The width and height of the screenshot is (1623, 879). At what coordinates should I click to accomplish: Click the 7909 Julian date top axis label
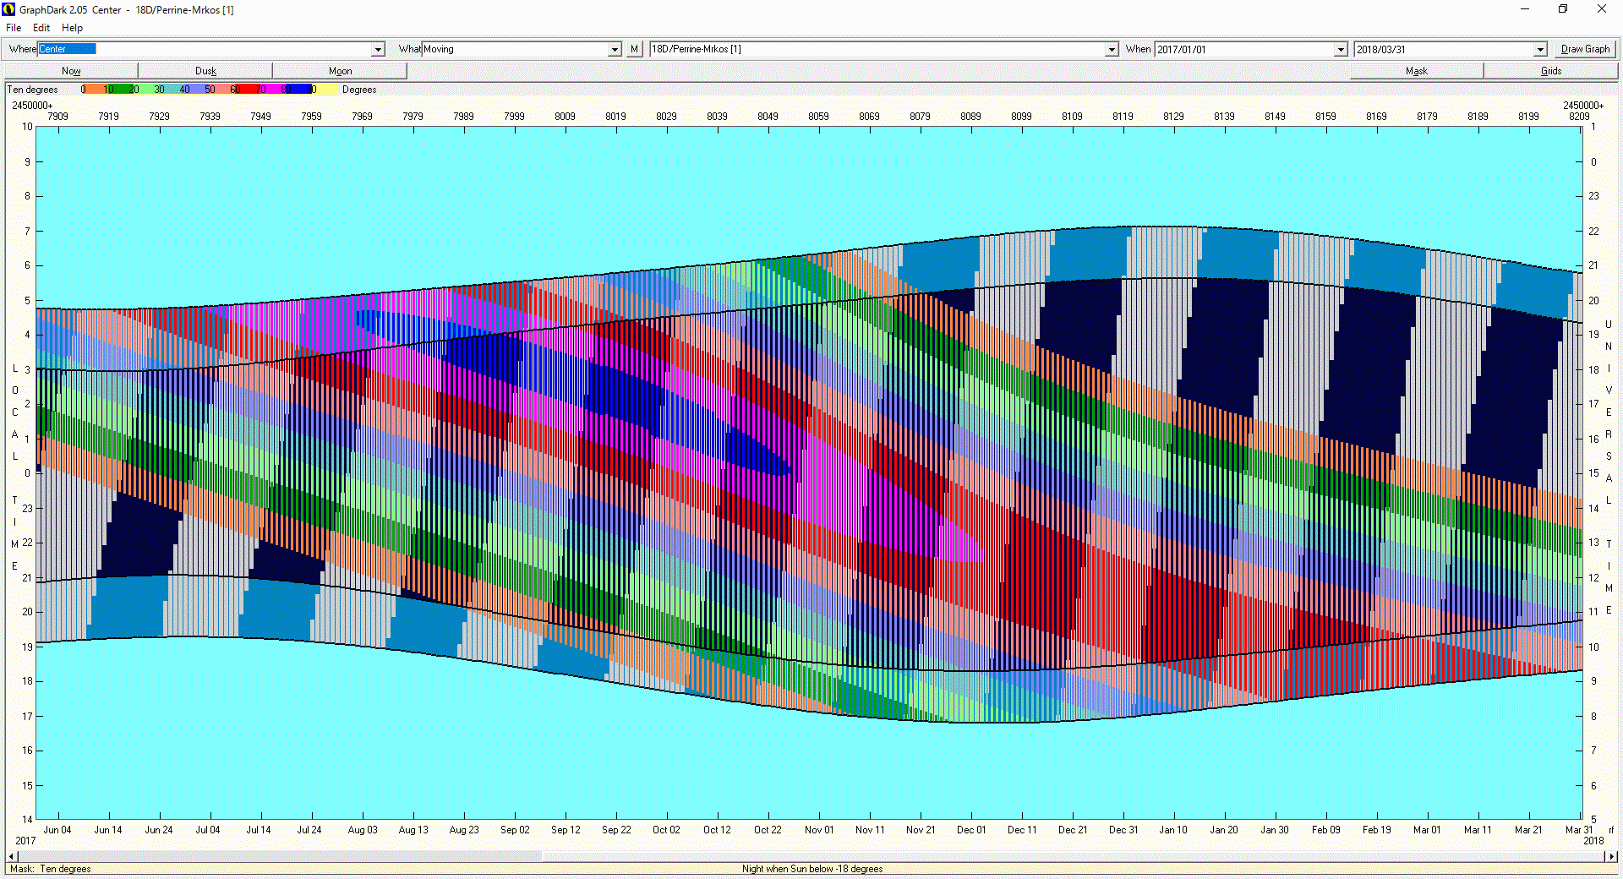57,117
